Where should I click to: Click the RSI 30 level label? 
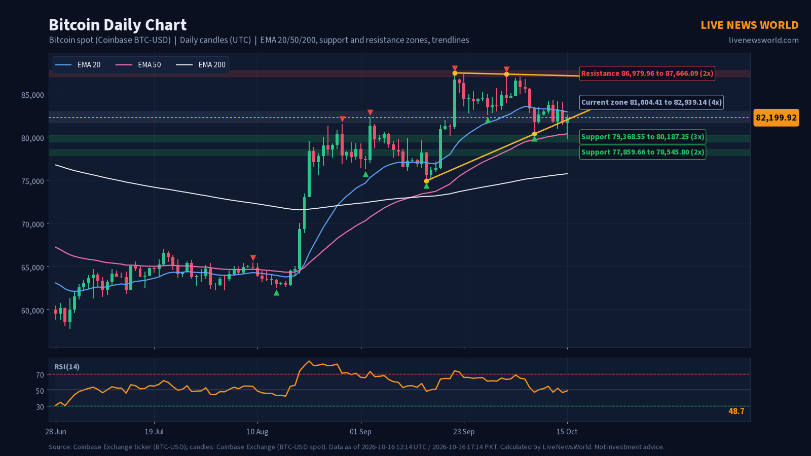tap(40, 407)
